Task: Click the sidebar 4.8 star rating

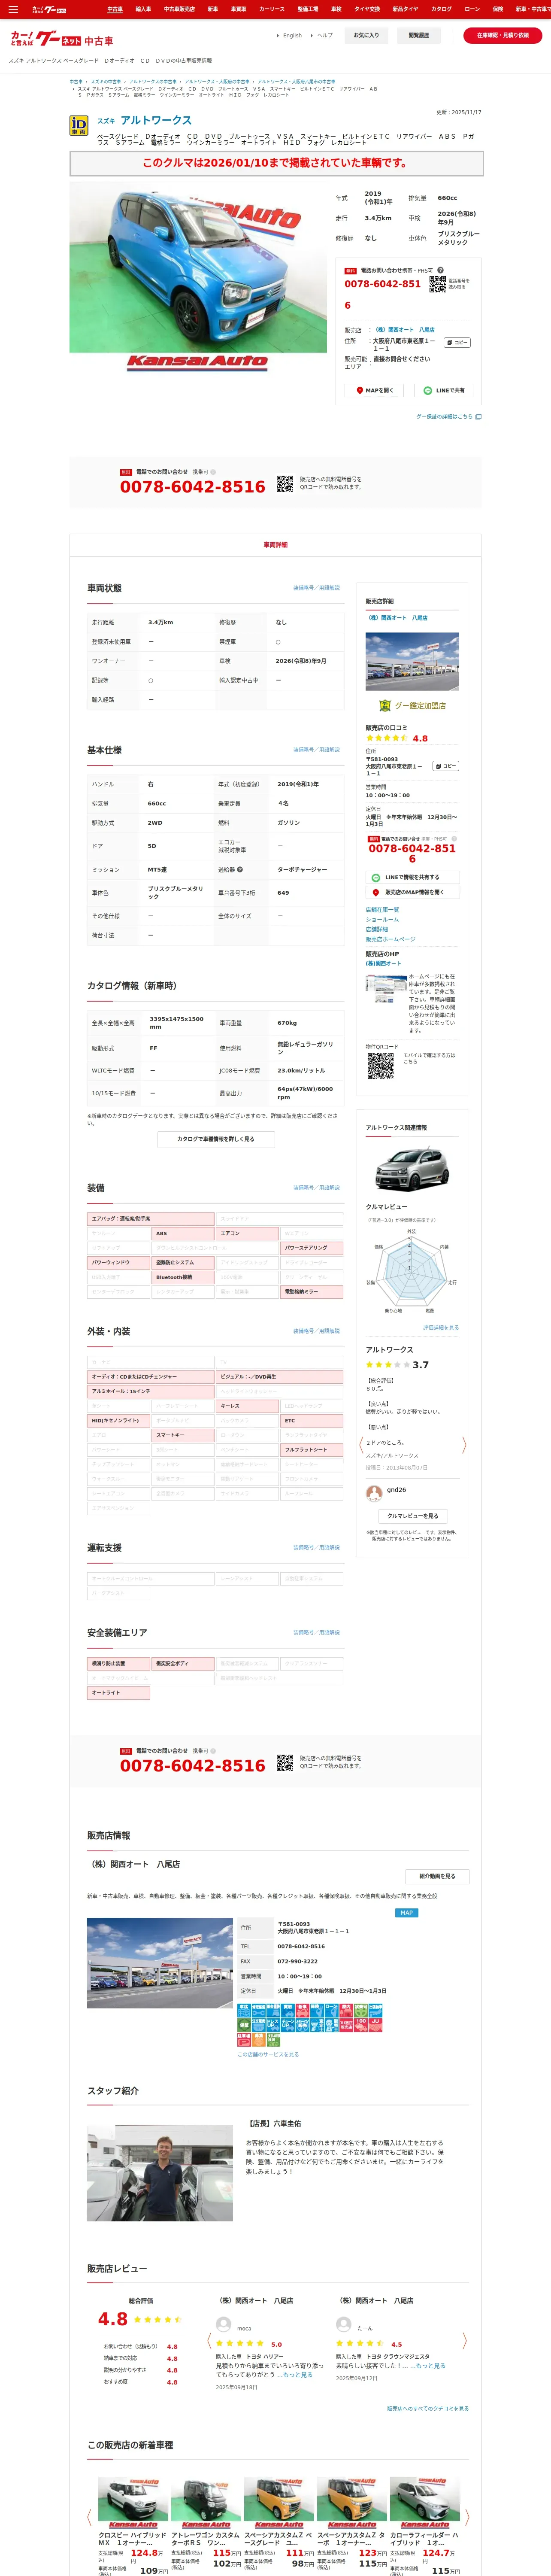Action: [396, 739]
